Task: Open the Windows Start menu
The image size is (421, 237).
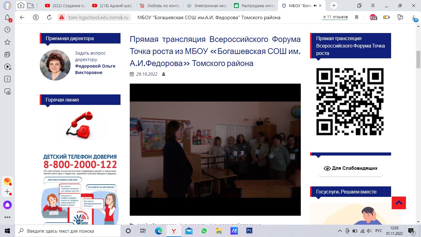Action: (x=7, y=231)
